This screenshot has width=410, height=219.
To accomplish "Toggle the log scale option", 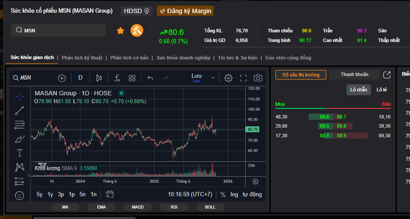I will [x=234, y=194].
